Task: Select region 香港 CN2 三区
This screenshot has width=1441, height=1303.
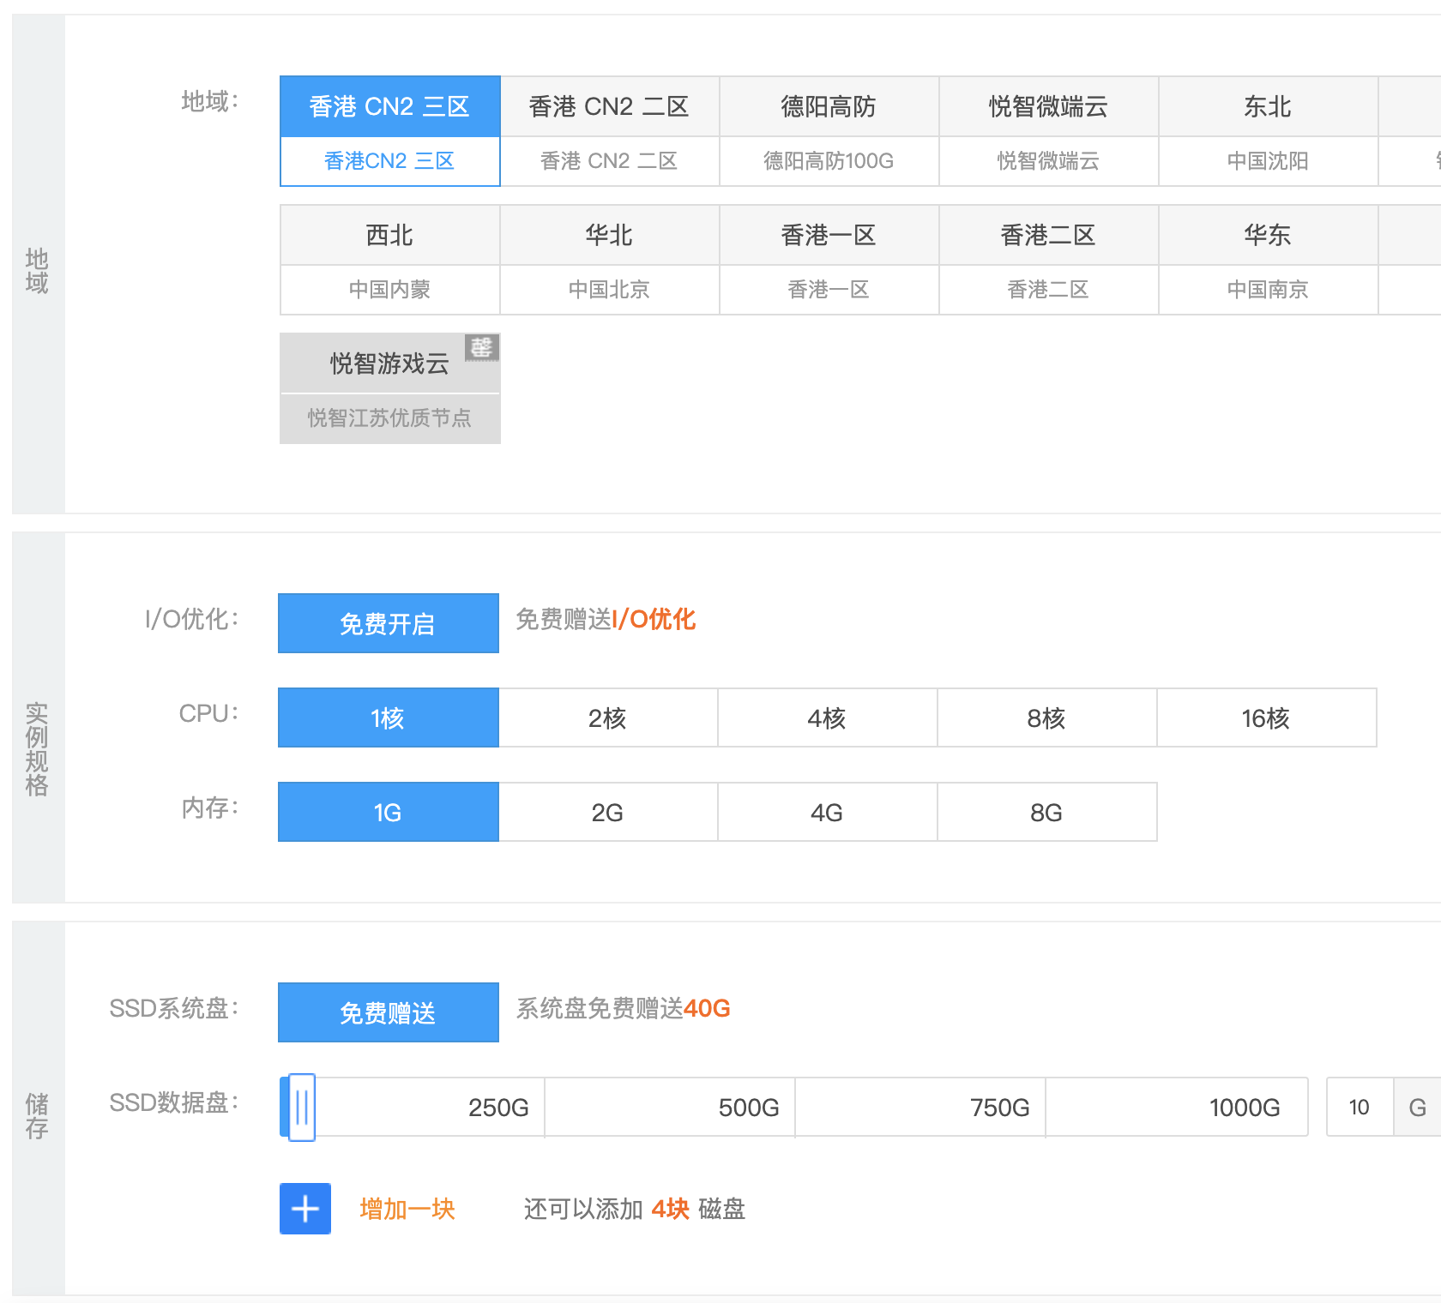Action: point(389,106)
